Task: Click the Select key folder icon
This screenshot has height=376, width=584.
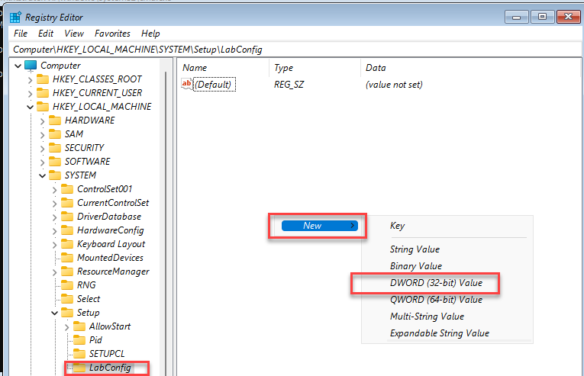Action: coord(67,299)
